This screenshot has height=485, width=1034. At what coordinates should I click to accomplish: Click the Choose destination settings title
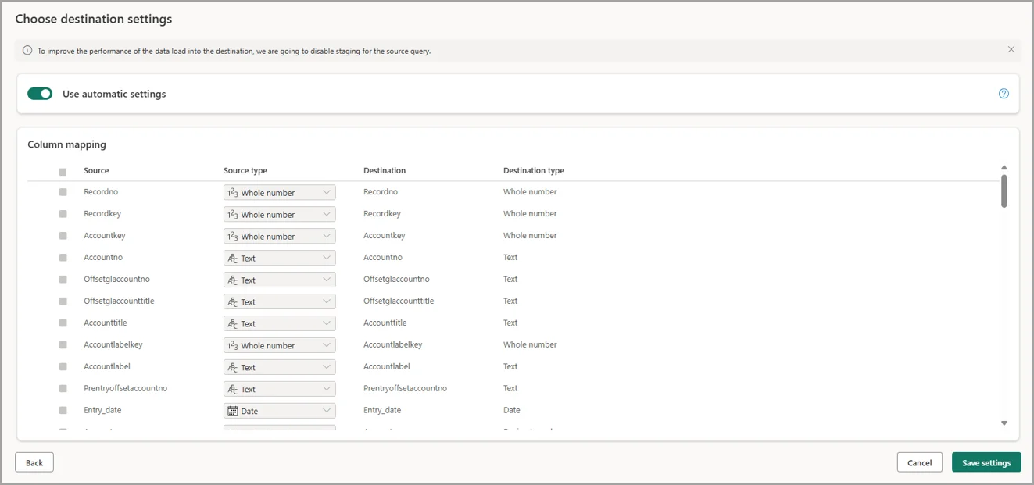94,19
